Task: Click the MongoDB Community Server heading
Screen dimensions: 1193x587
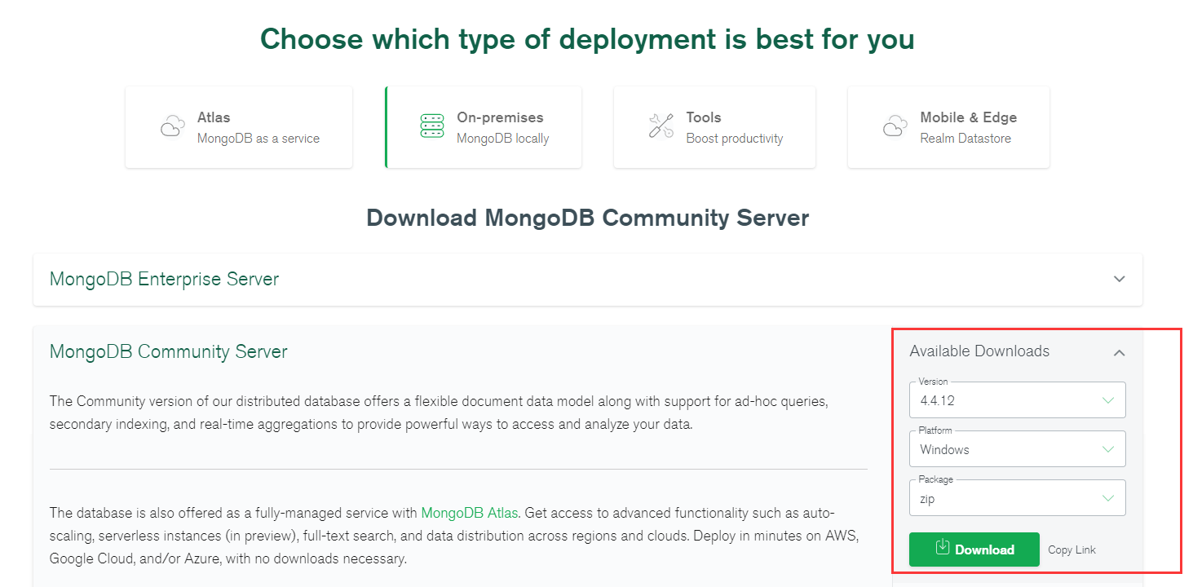Action: click(x=169, y=351)
